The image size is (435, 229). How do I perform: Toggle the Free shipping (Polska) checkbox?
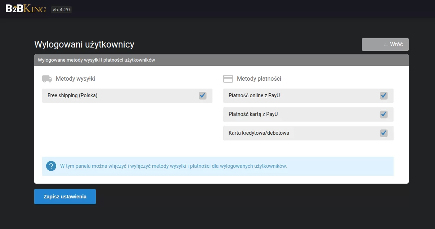(x=203, y=96)
